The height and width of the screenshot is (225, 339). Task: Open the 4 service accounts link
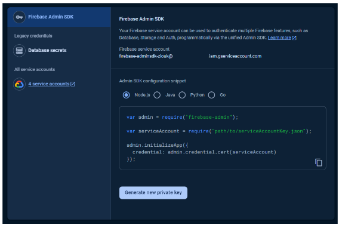tap(49, 84)
